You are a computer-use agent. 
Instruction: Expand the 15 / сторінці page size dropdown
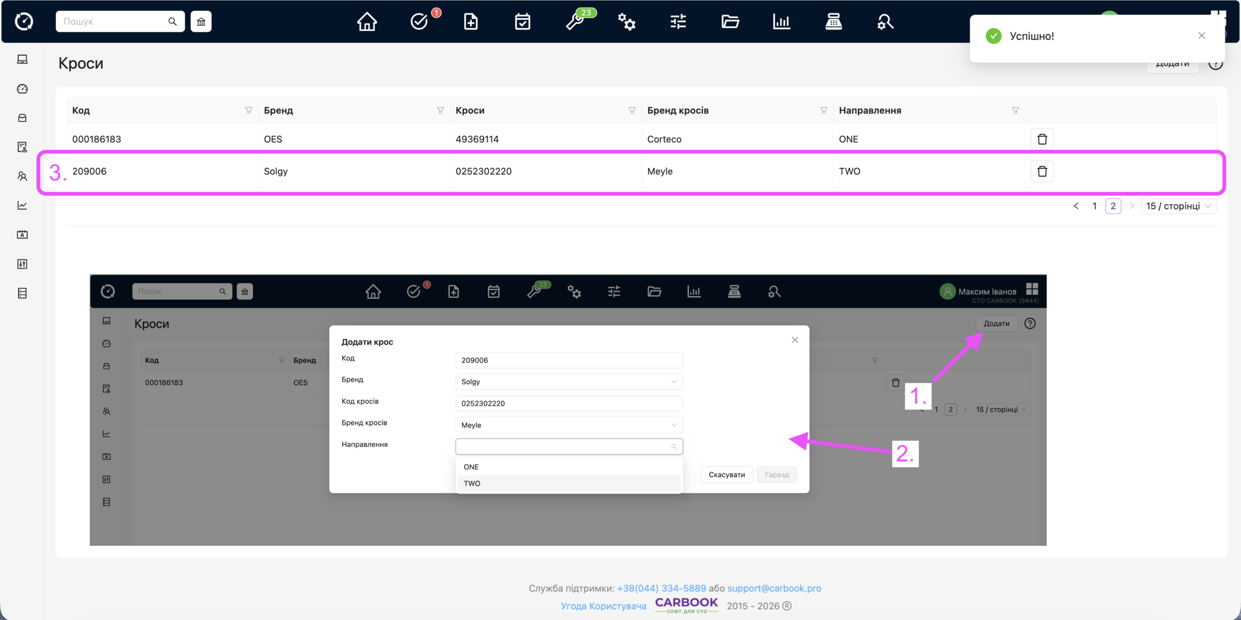(1178, 206)
